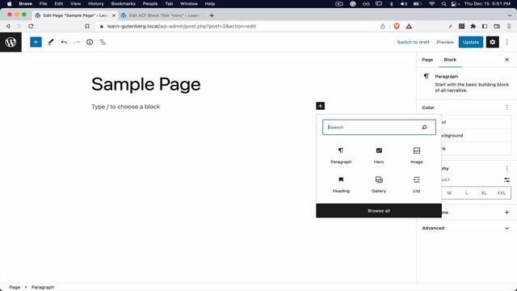Viewport: 517px width, 291px height.
Task: Select font size M
Action: (449, 193)
